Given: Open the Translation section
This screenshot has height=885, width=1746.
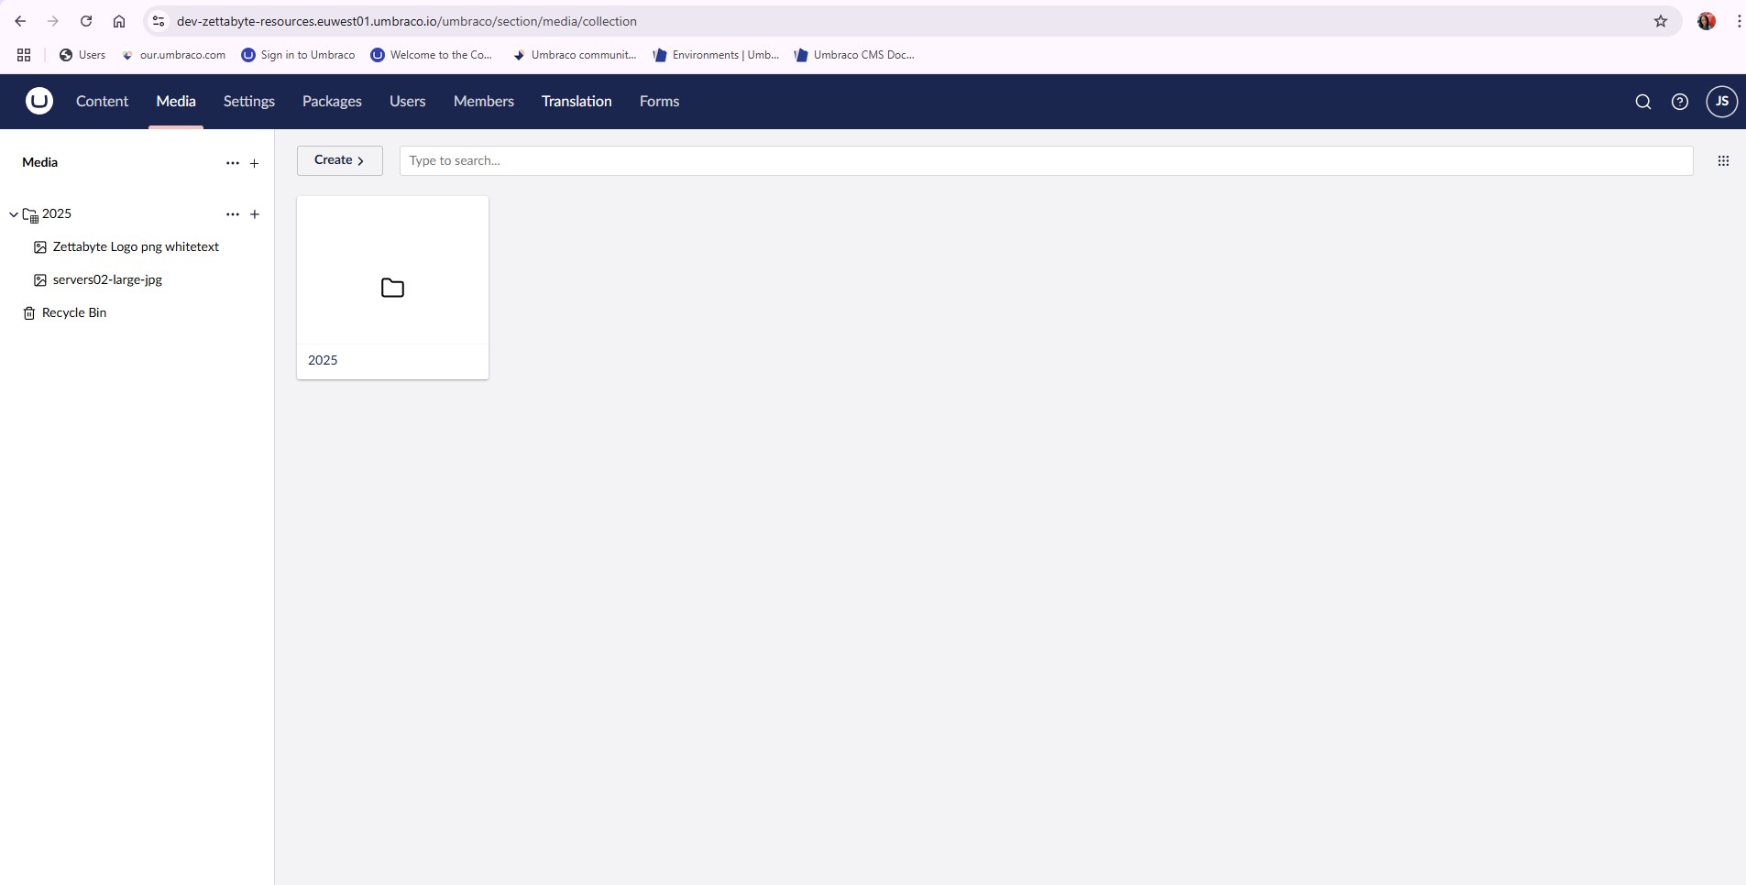Looking at the screenshot, I should point(577,102).
